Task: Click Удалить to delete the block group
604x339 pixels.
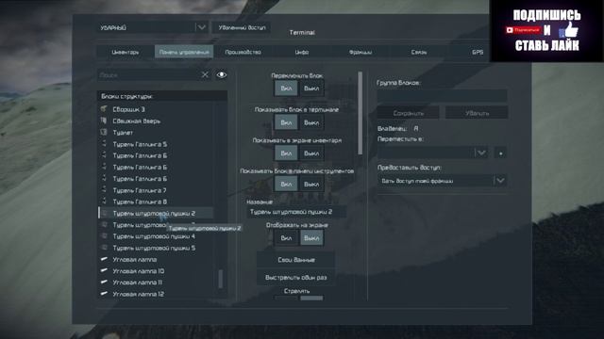Action: pyautogui.click(x=477, y=113)
